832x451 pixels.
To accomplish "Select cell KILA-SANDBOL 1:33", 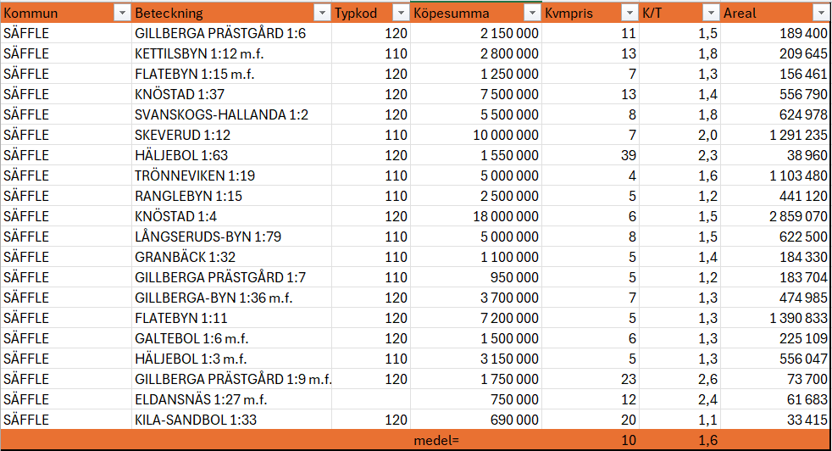I will tap(231, 420).
